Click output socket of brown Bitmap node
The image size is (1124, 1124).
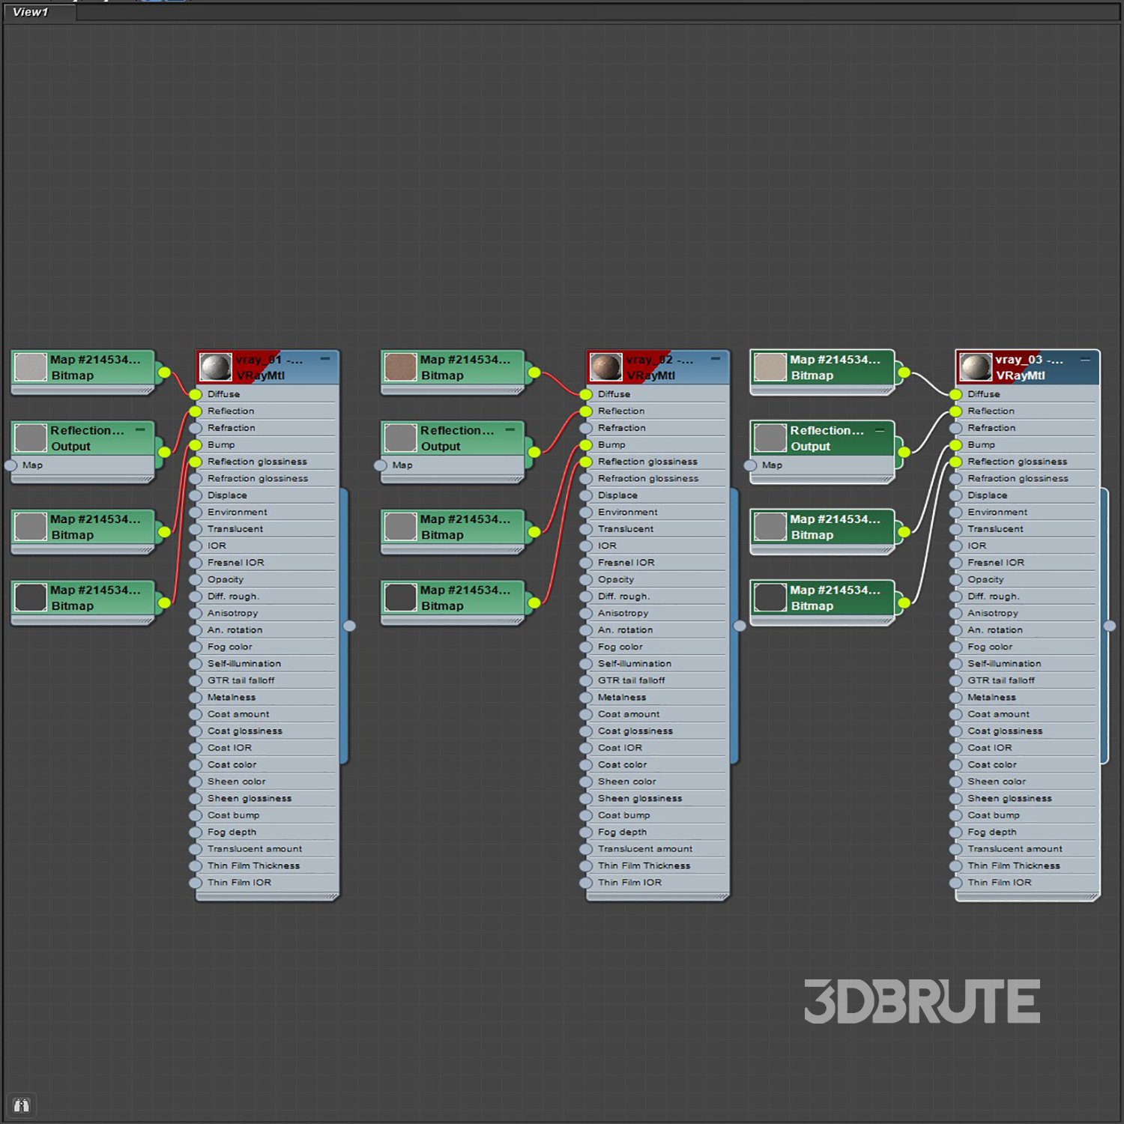534,372
